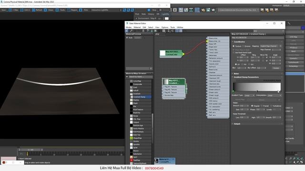Open the Select menu in Slate Material Editor
Image resolution: width=305 pixels, height=171 pixels.
point(151,28)
